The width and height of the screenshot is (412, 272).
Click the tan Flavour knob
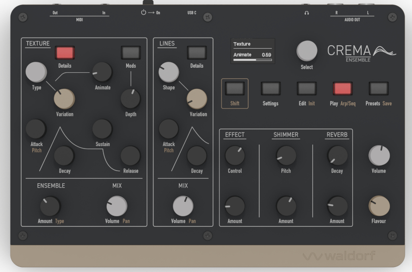(379, 206)
